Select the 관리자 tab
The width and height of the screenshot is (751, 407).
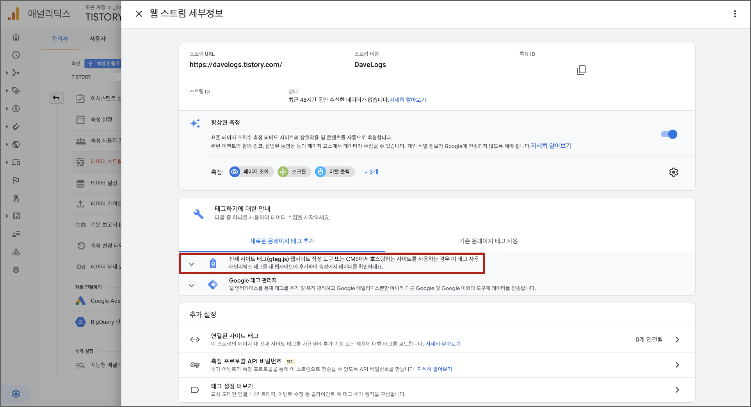[60, 39]
